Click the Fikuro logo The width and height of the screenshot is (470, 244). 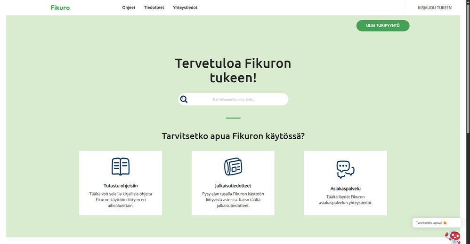tap(60, 8)
